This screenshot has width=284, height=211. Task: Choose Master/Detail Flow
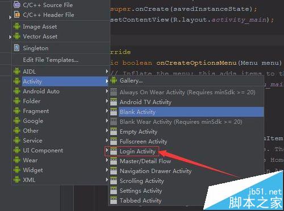pyautogui.click(x=186, y=161)
